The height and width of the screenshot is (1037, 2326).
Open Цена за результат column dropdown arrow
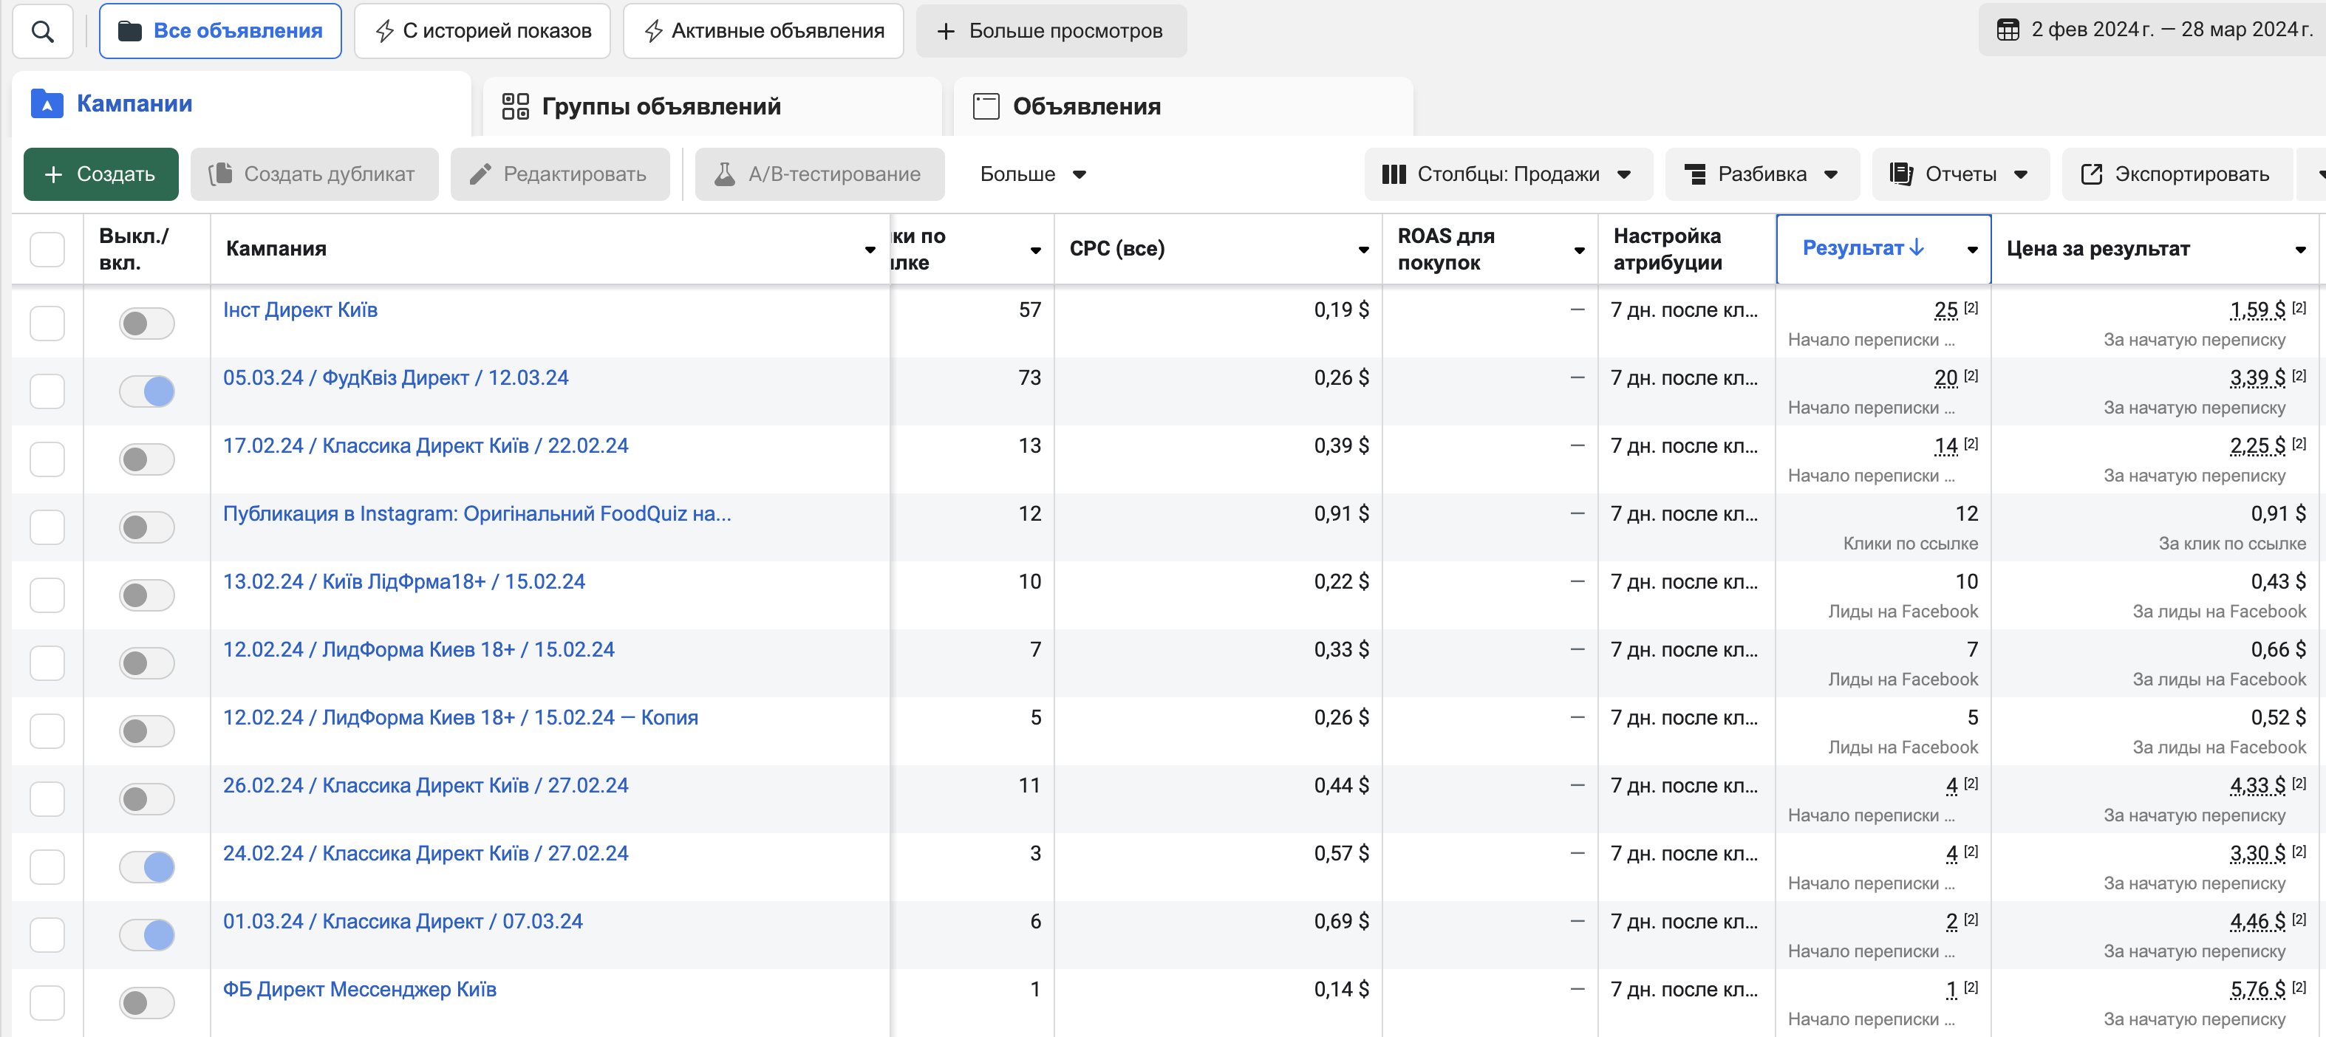click(2300, 250)
